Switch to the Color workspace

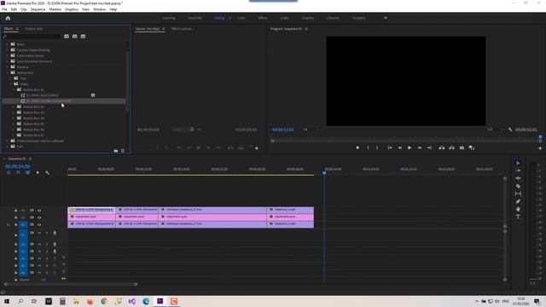coord(241,18)
